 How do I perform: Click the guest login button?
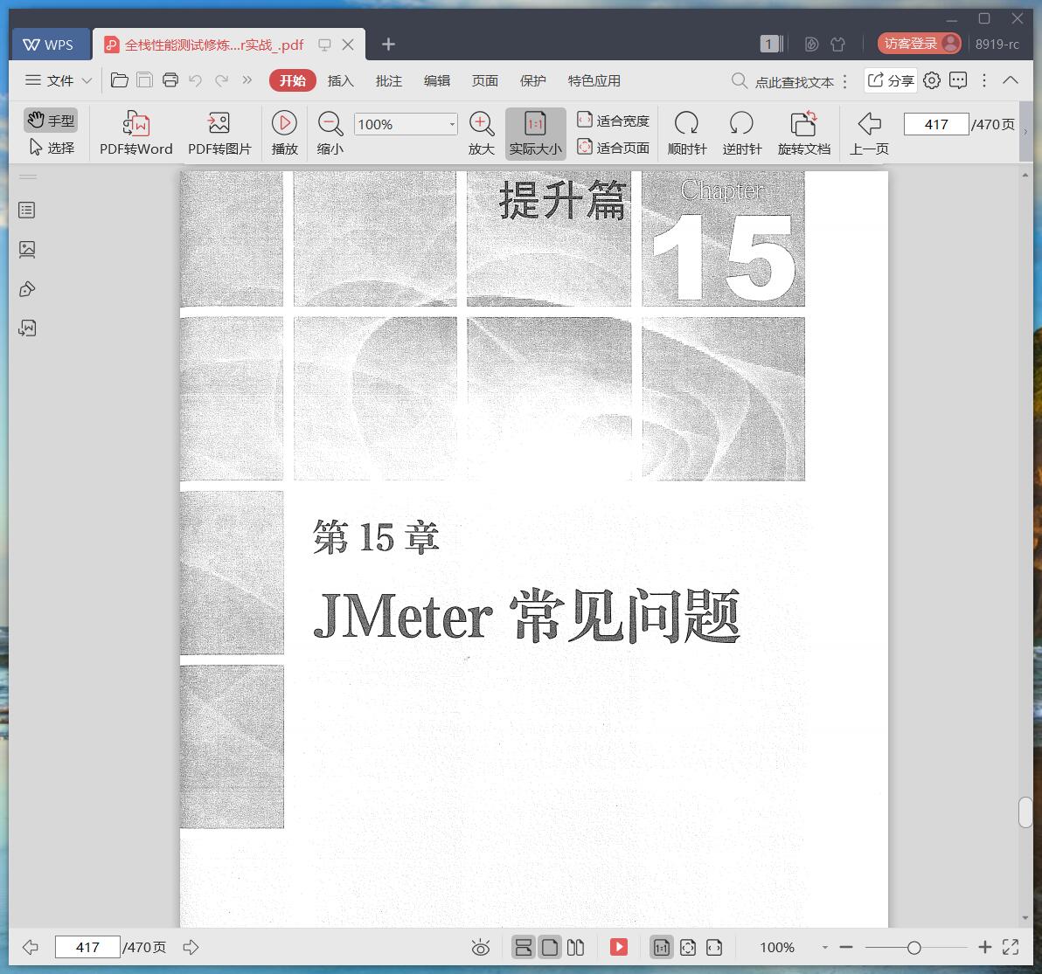click(919, 44)
